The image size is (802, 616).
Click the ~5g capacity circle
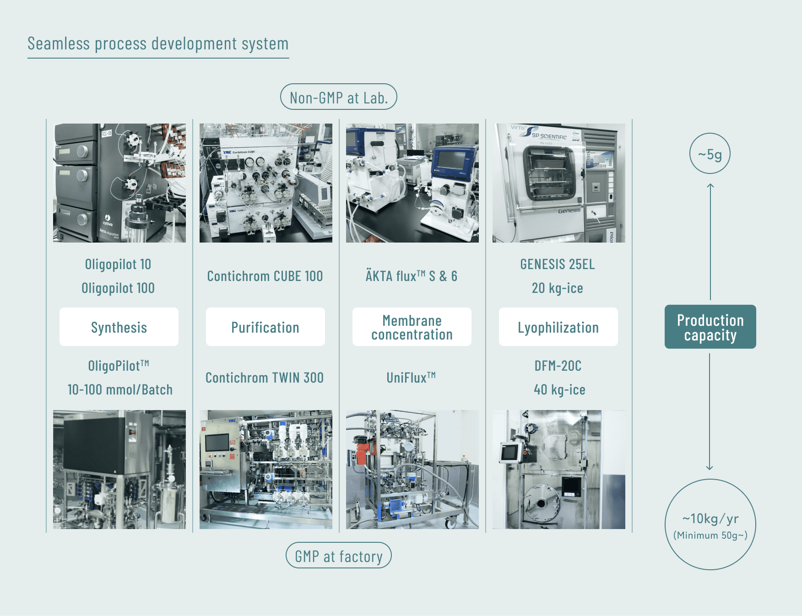pyautogui.click(x=710, y=153)
